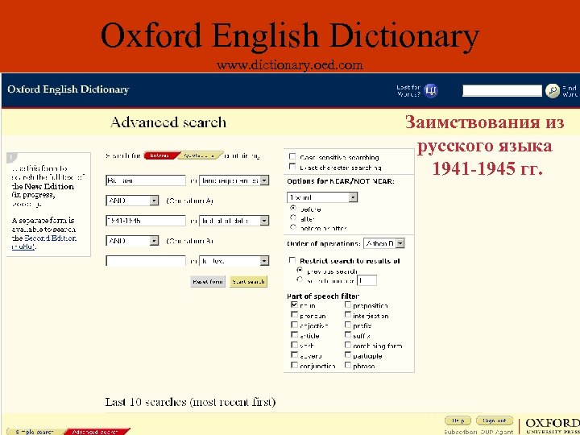Check the verb filter box

(294, 345)
